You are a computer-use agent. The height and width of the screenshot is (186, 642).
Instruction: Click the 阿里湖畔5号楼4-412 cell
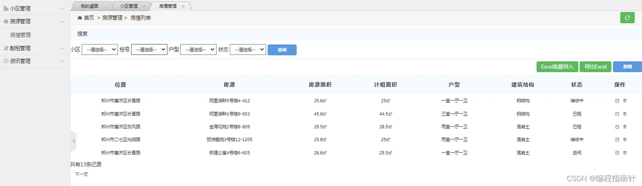tap(229, 101)
